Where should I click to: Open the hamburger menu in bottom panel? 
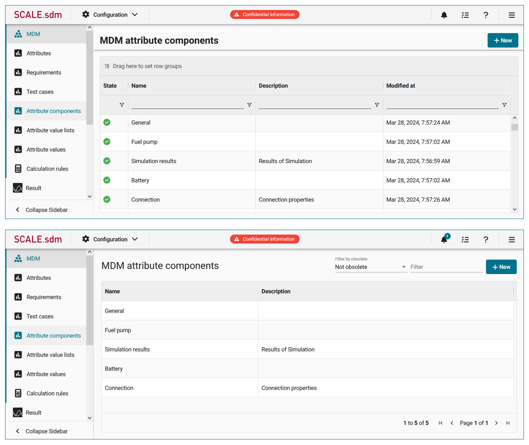(x=512, y=240)
